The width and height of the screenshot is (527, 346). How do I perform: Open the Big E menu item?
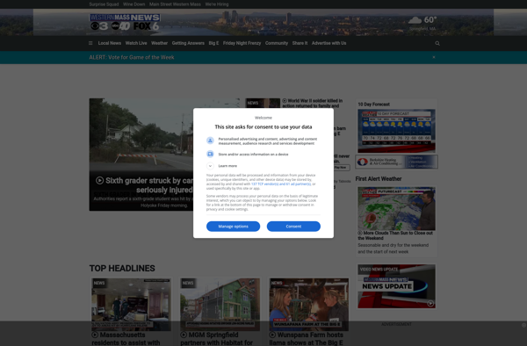(213, 43)
